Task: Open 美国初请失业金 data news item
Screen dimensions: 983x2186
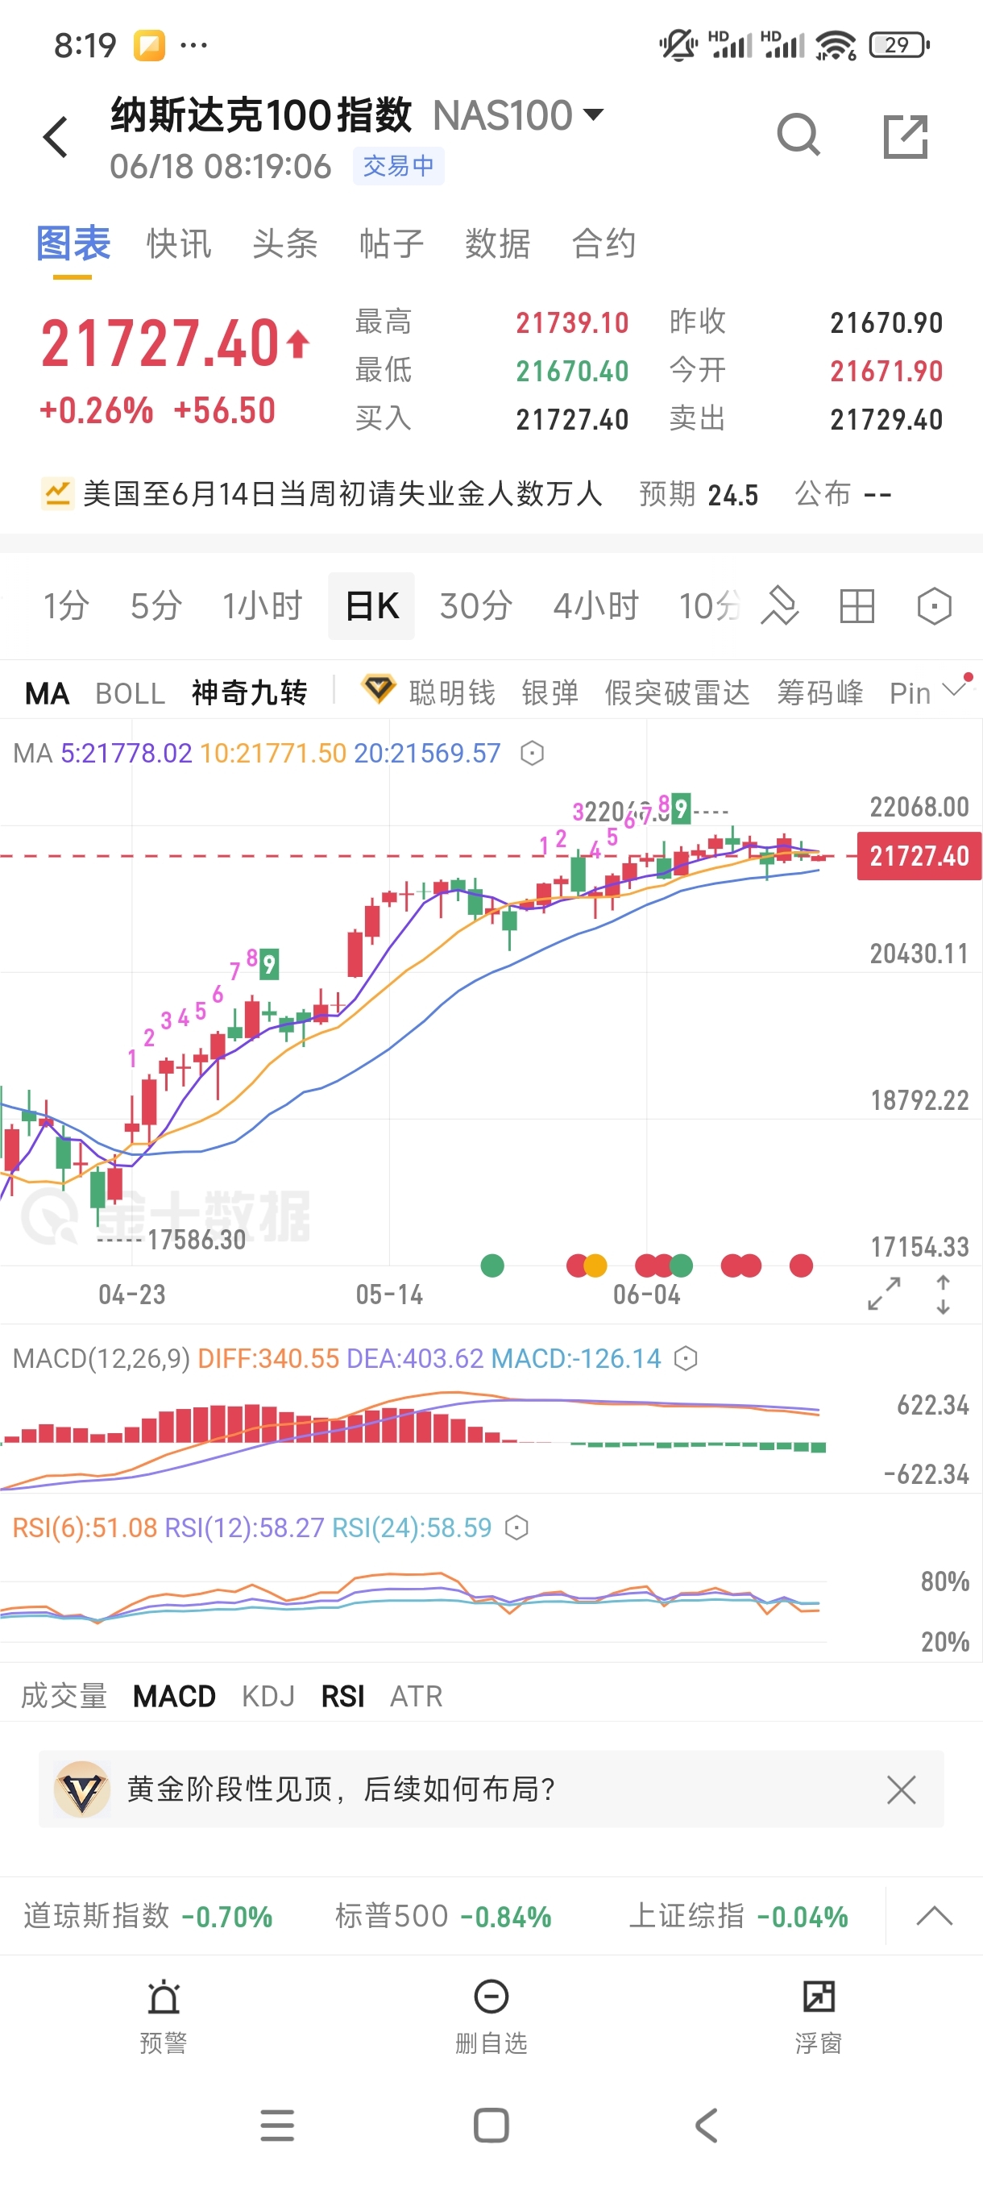Action: click(467, 493)
